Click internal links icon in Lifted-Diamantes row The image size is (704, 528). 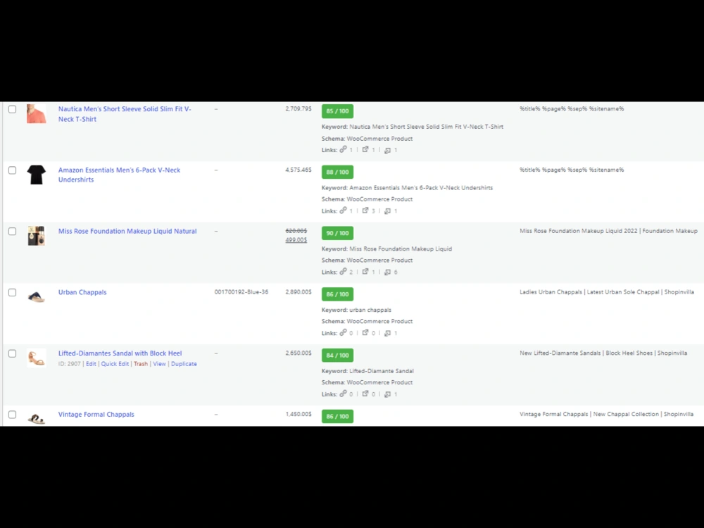343,394
